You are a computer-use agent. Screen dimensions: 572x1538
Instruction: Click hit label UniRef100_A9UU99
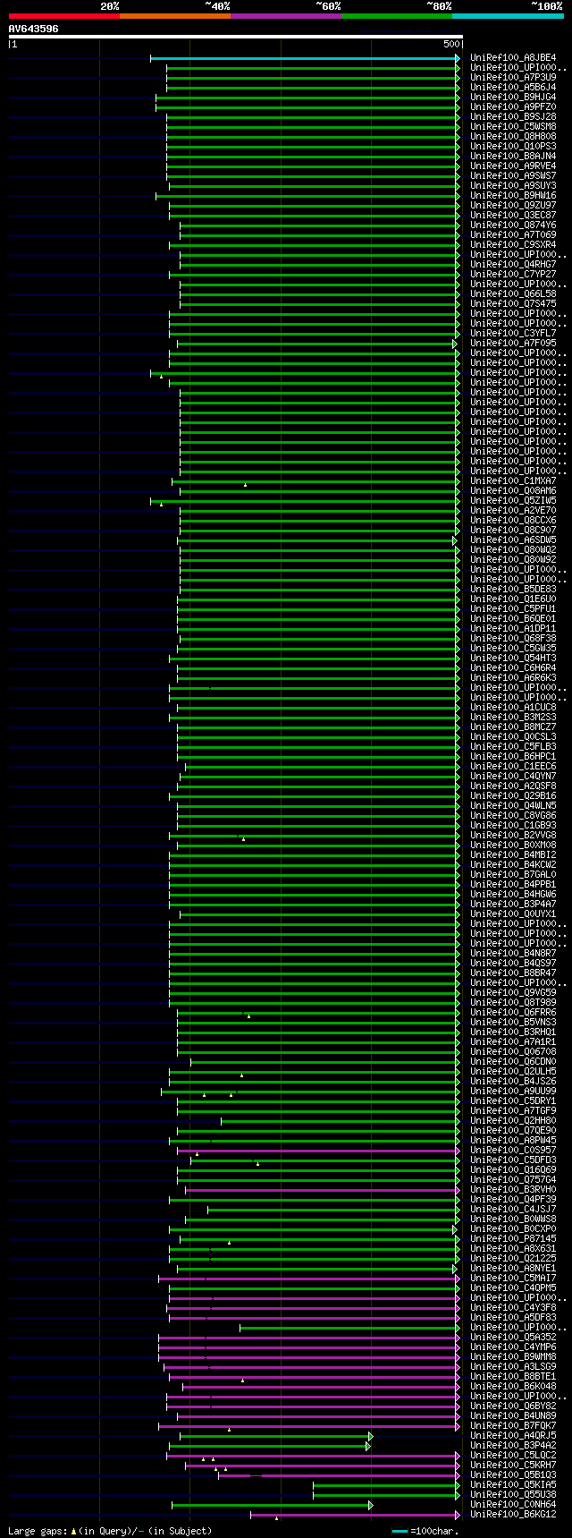tap(513, 1092)
